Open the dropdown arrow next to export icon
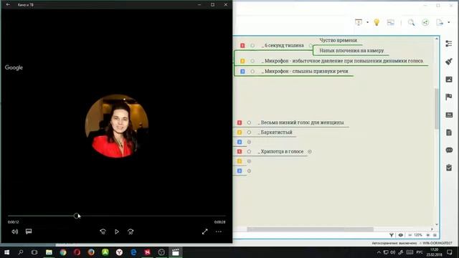459x258 pixels. pos(449,22)
